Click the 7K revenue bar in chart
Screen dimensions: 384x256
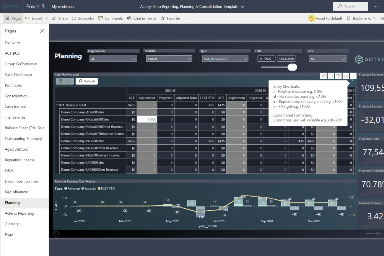pos(191,203)
